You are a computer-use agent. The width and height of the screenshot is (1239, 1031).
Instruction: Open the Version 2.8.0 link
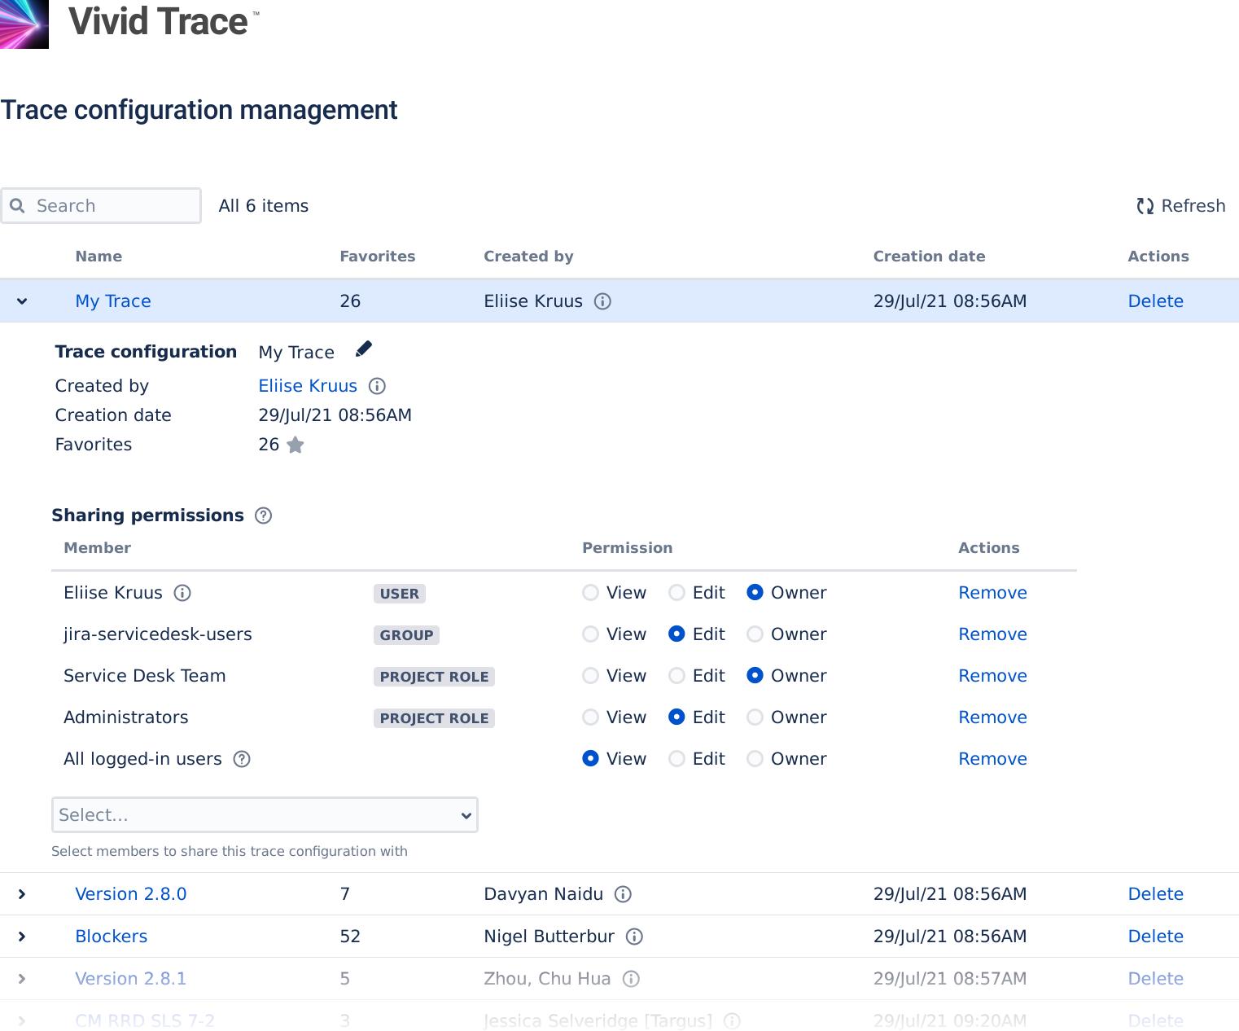[x=131, y=894]
